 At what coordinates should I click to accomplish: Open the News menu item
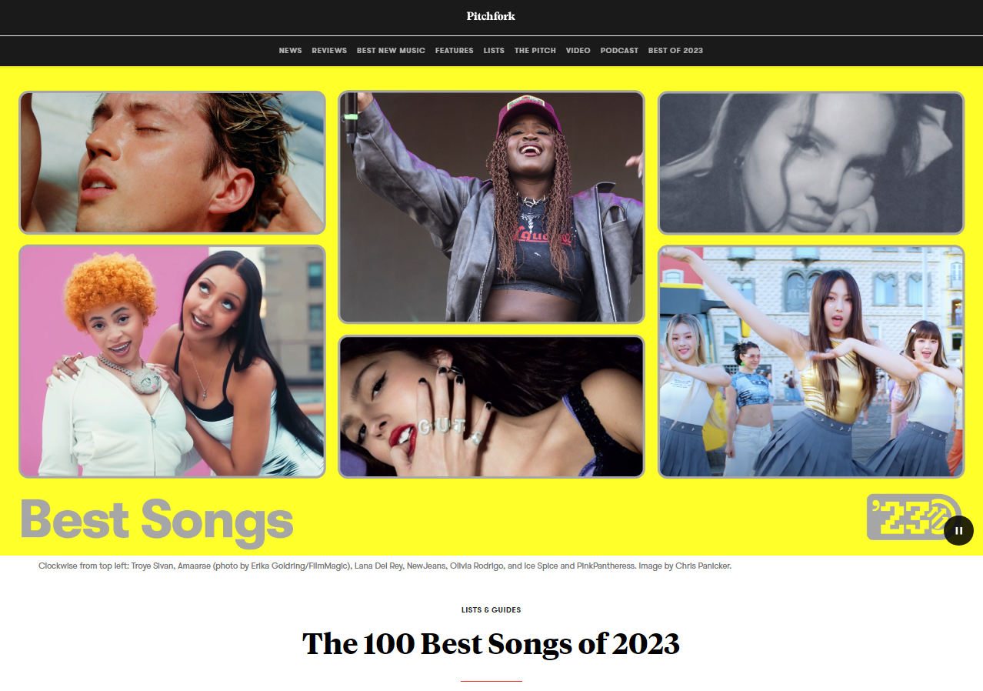290,51
